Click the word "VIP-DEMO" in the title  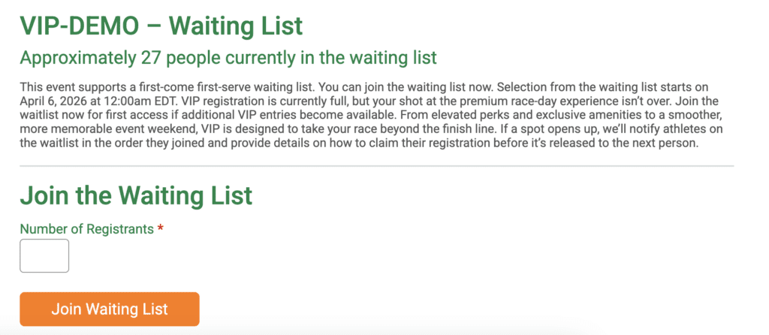coord(79,26)
